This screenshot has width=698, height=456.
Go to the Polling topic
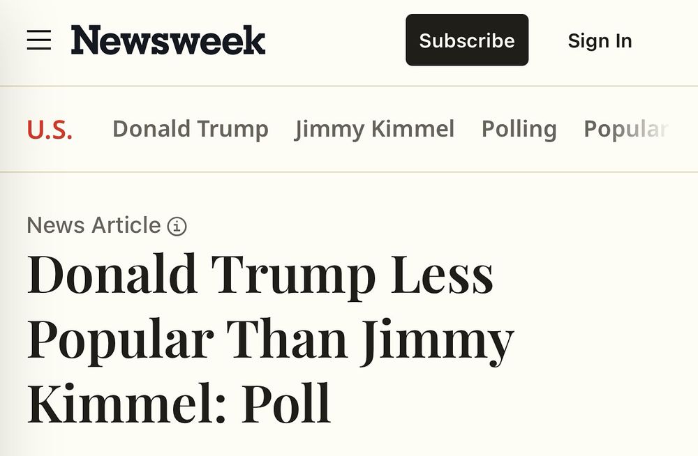pos(519,129)
